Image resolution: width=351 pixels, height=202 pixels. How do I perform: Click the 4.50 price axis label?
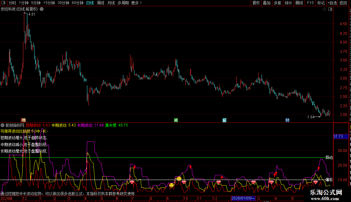[x=343, y=24]
